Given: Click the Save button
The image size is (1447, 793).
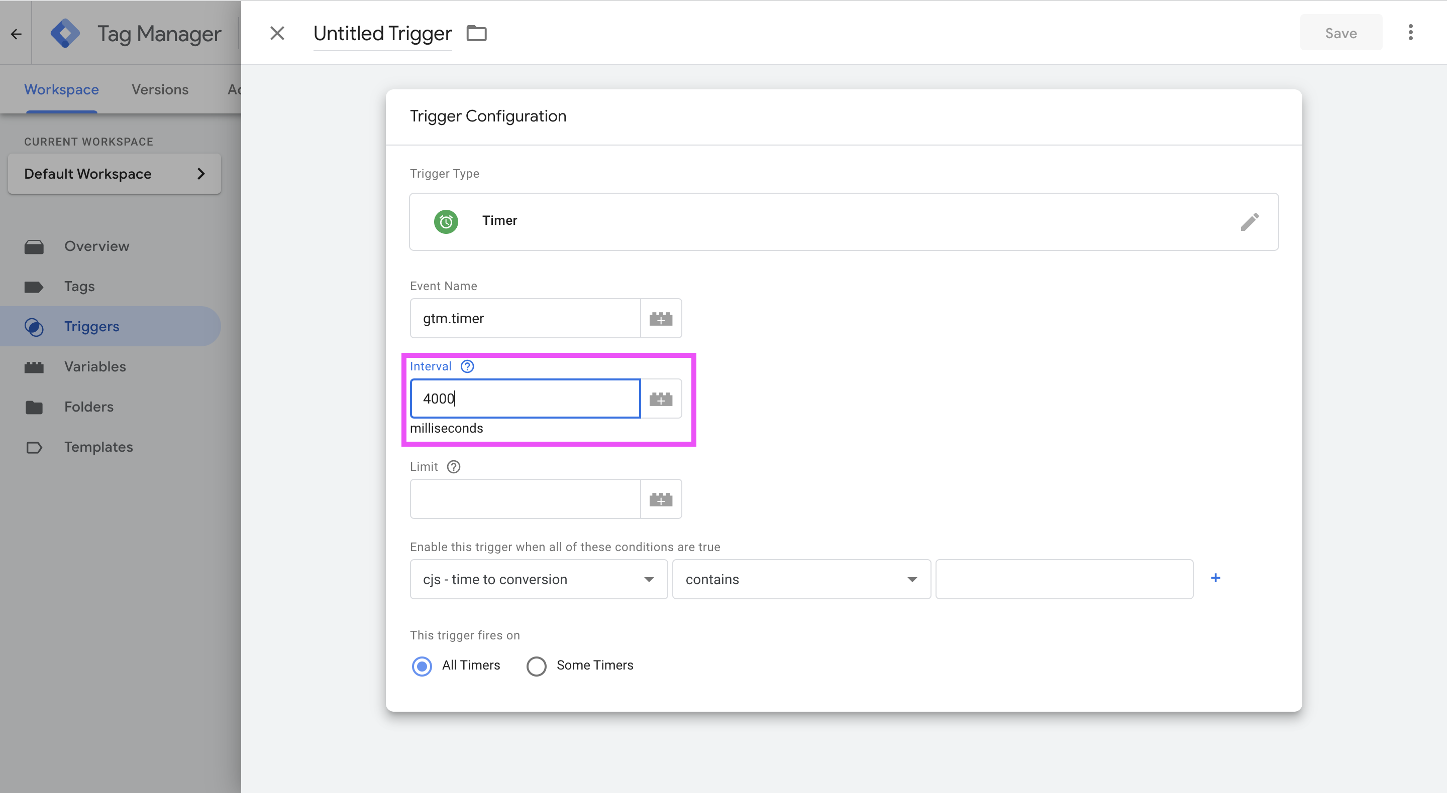Looking at the screenshot, I should [x=1341, y=33].
